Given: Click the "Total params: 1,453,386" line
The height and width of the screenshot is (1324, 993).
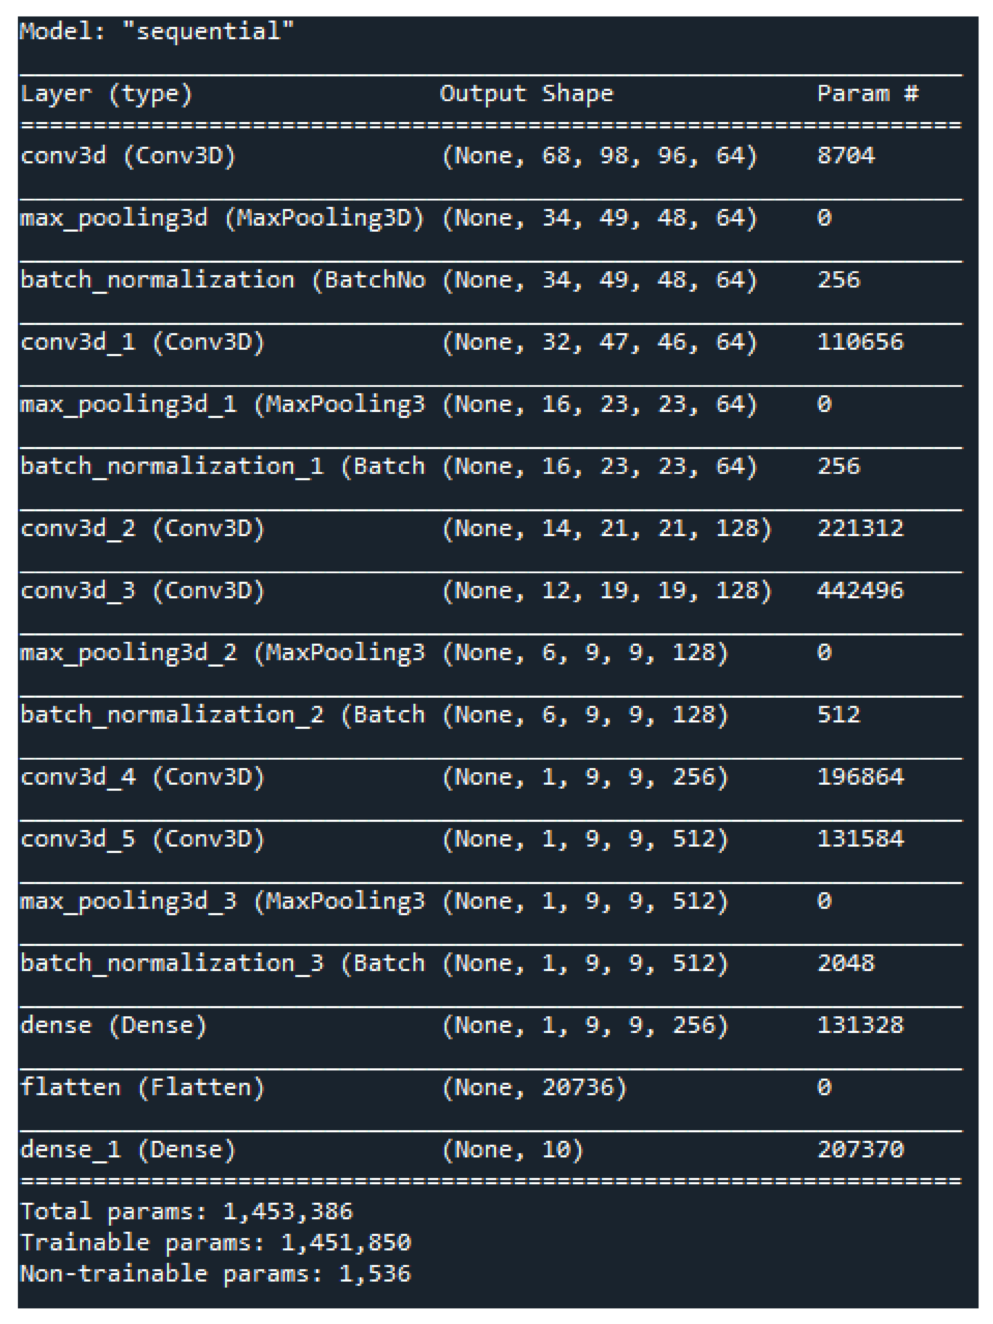Looking at the screenshot, I should [x=187, y=1212].
